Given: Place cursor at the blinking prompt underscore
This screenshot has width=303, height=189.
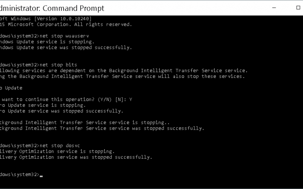Looking at the screenshot, I should (41, 176).
